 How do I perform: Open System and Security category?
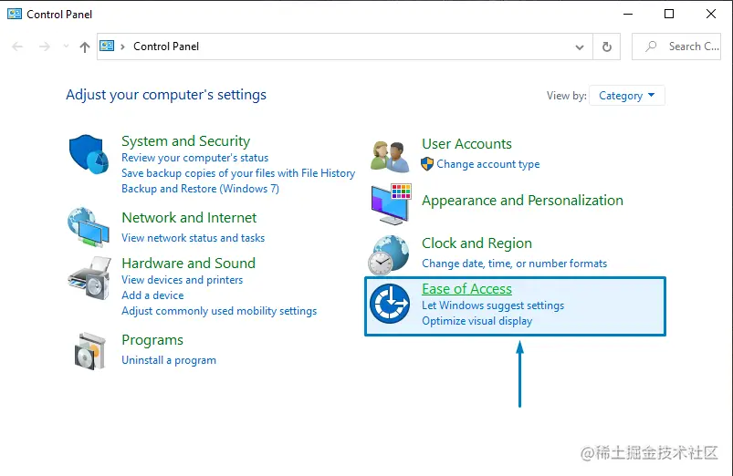click(x=185, y=141)
